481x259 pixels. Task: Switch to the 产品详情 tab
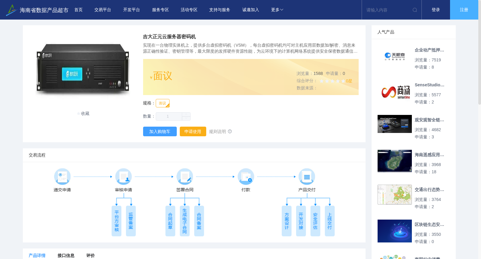[37, 255]
